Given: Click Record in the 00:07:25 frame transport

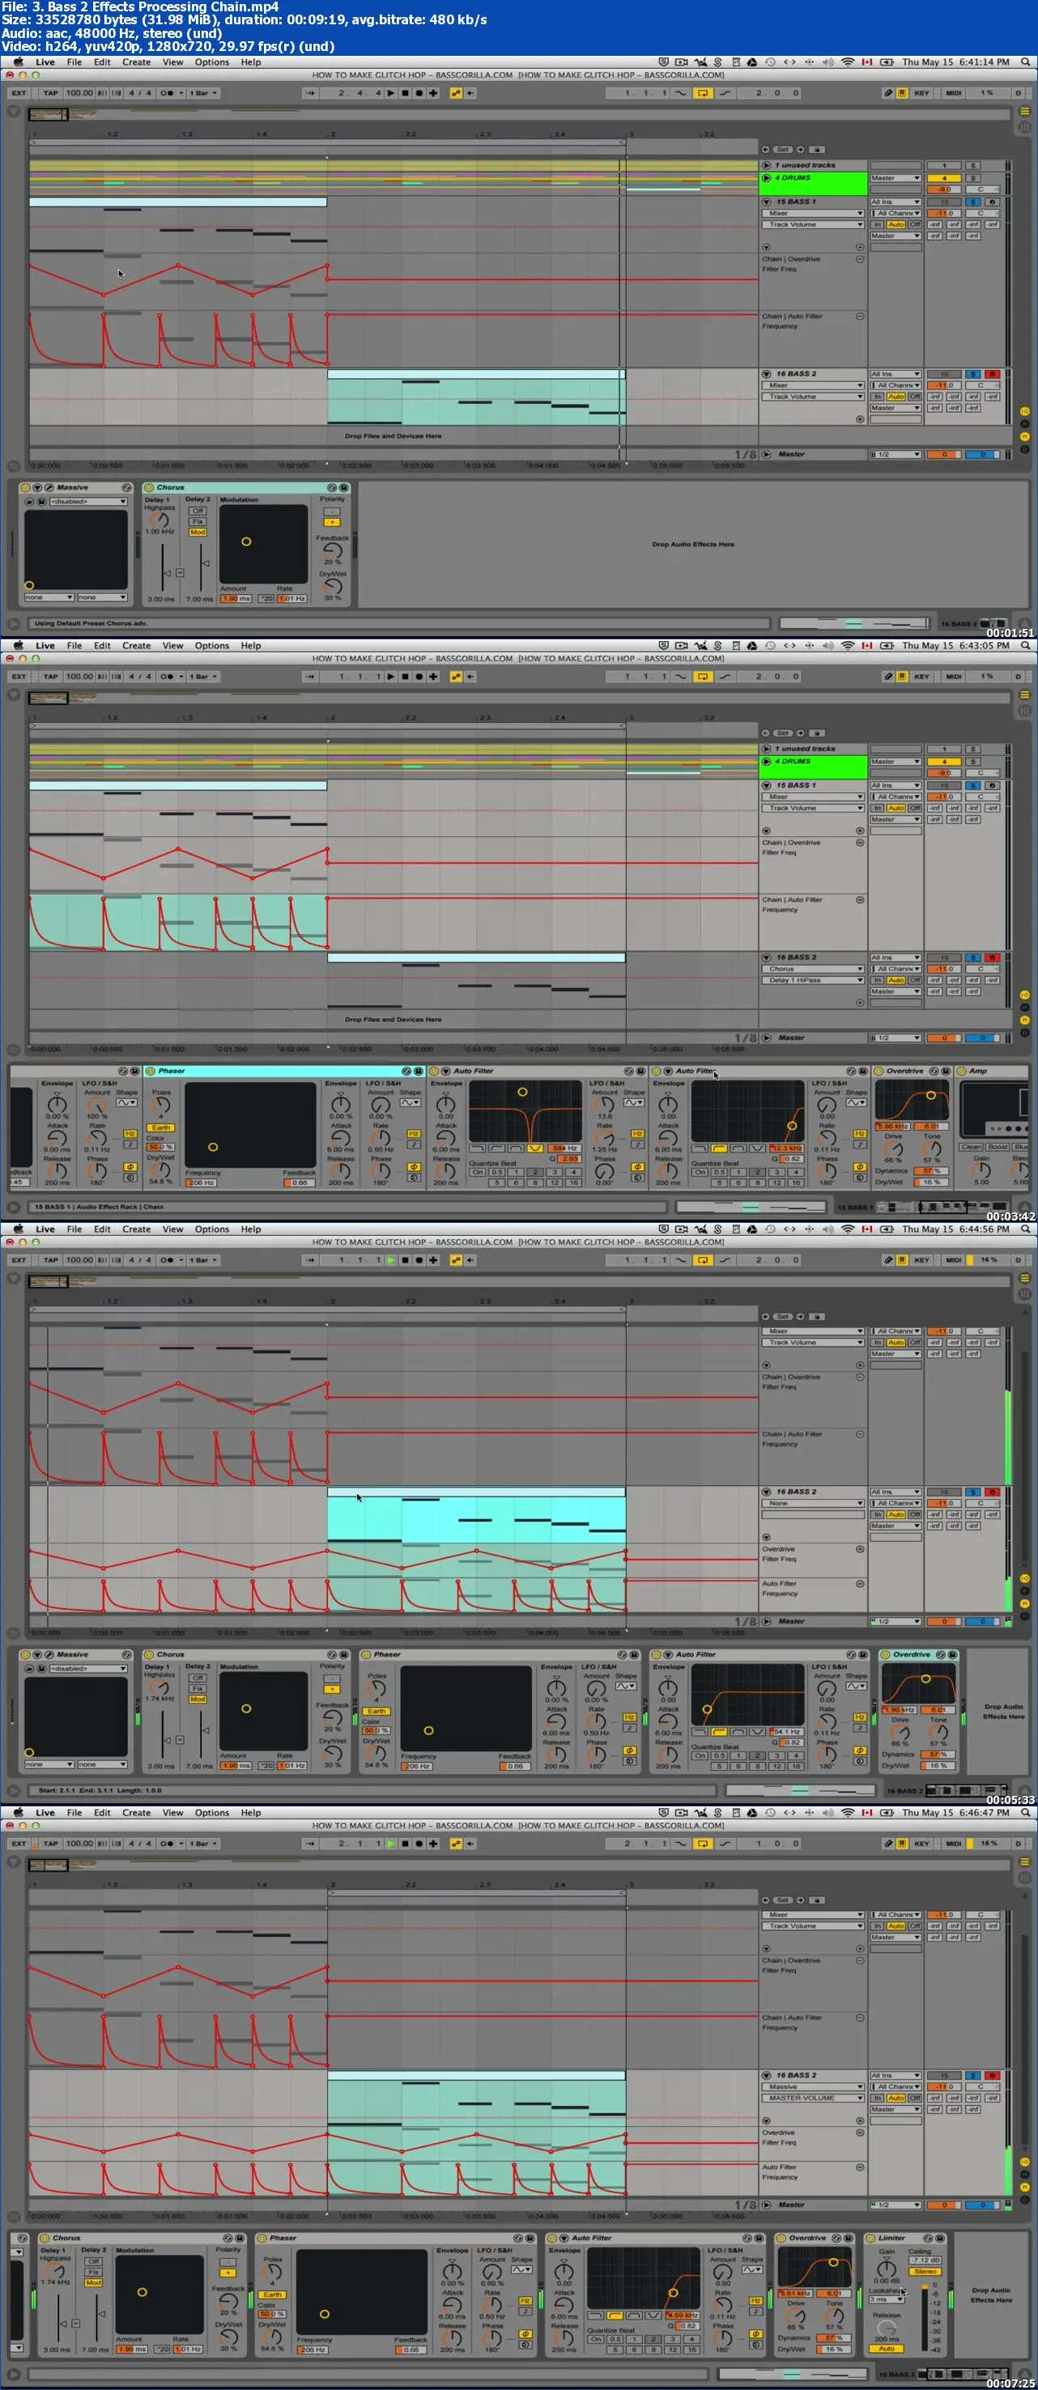Looking at the screenshot, I should pos(419,1844).
